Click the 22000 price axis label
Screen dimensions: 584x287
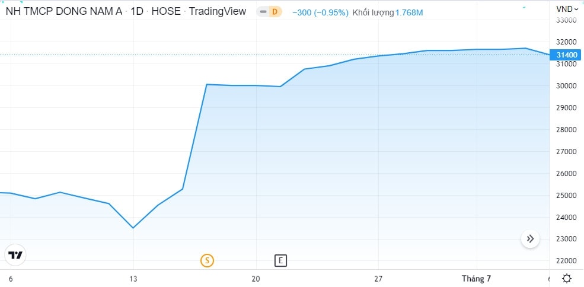pos(566,260)
